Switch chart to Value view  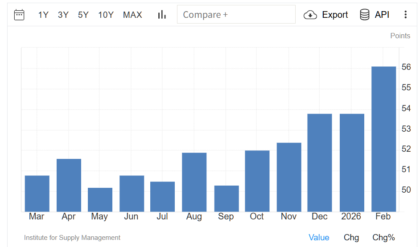319,238
